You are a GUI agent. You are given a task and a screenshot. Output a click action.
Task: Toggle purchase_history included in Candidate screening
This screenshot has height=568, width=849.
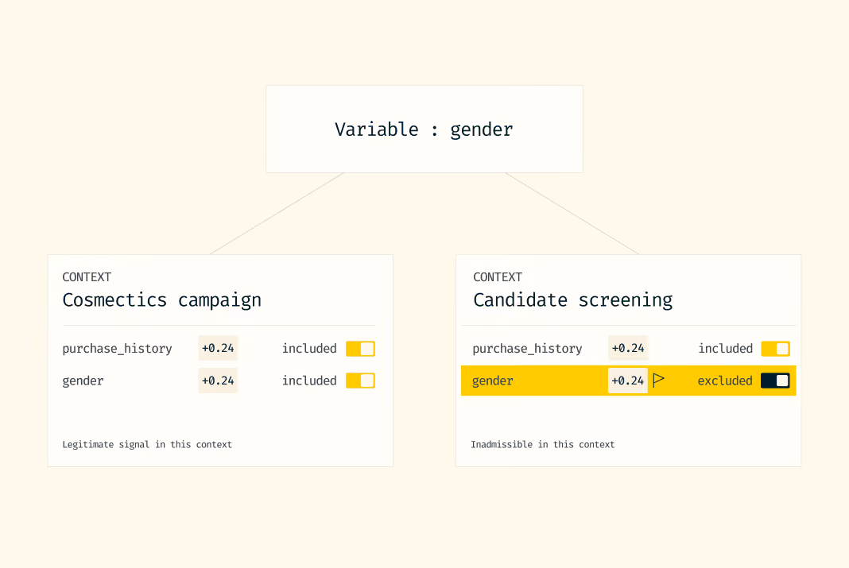click(x=775, y=349)
